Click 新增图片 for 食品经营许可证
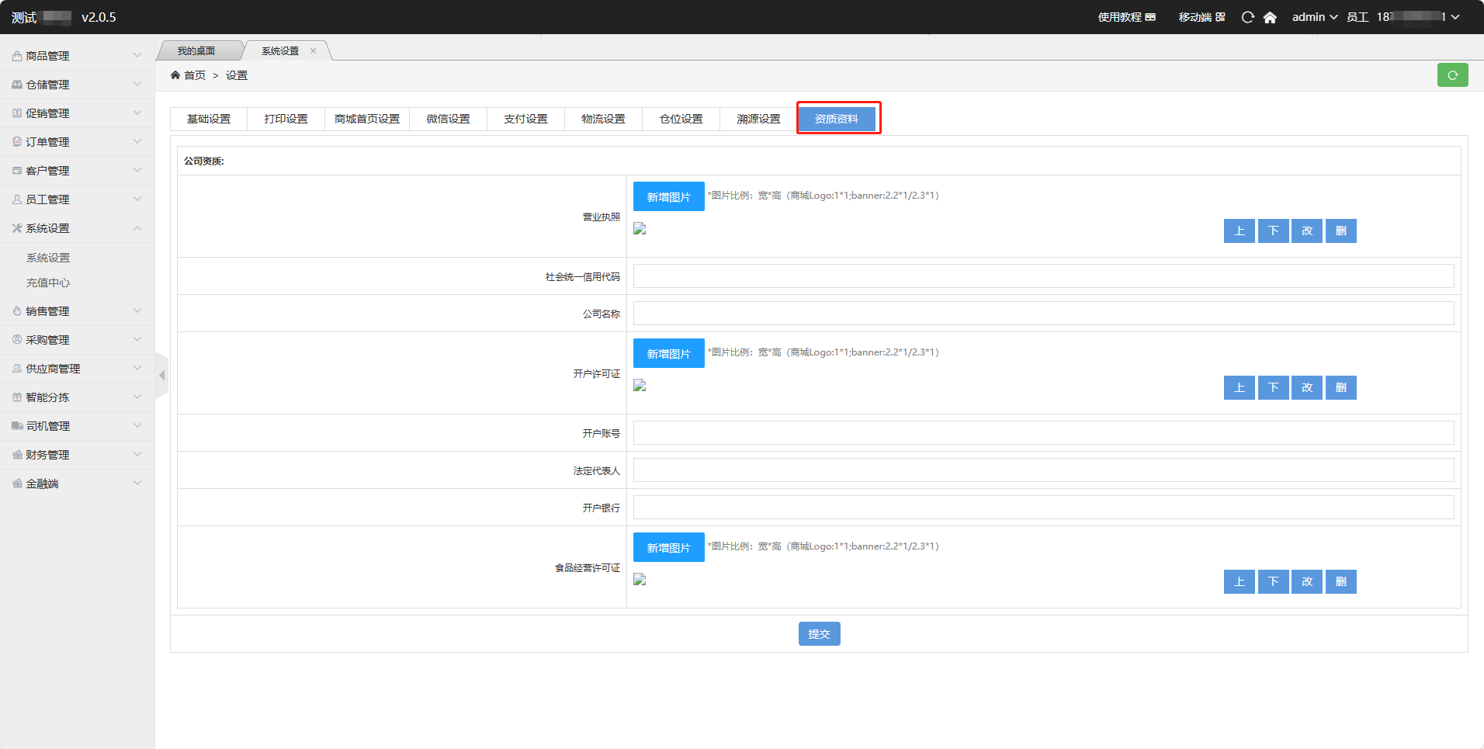This screenshot has width=1484, height=749. click(x=668, y=547)
